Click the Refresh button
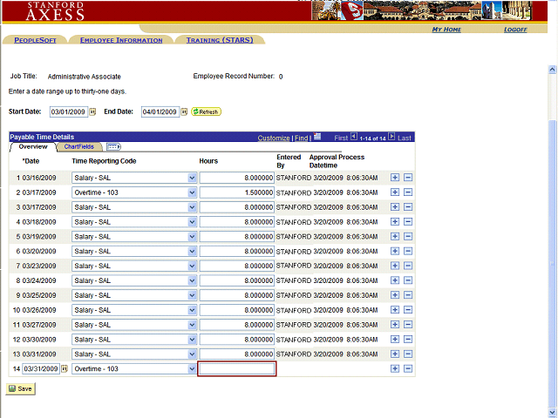The image size is (558, 418). tap(207, 112)
